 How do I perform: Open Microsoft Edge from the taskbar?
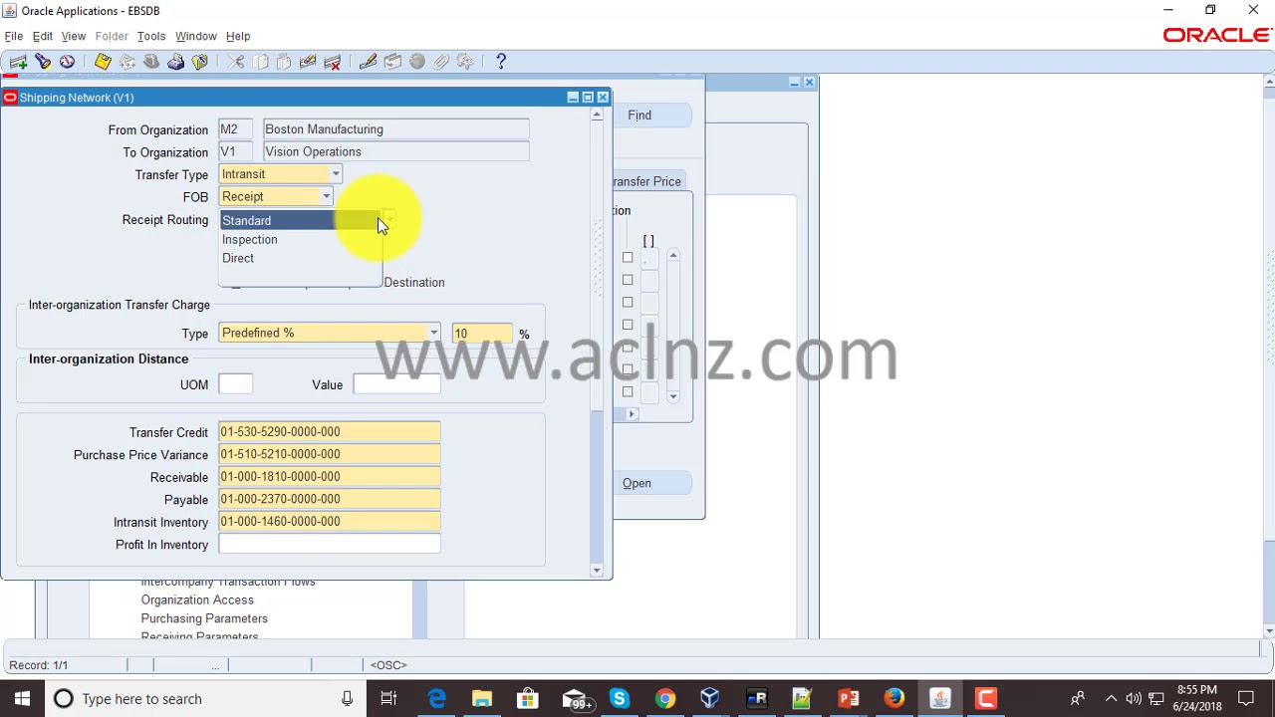[x=436, y=698]
